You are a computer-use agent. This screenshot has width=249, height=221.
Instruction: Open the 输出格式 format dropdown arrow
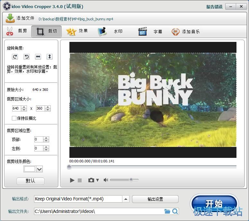[x=126, y=199]
